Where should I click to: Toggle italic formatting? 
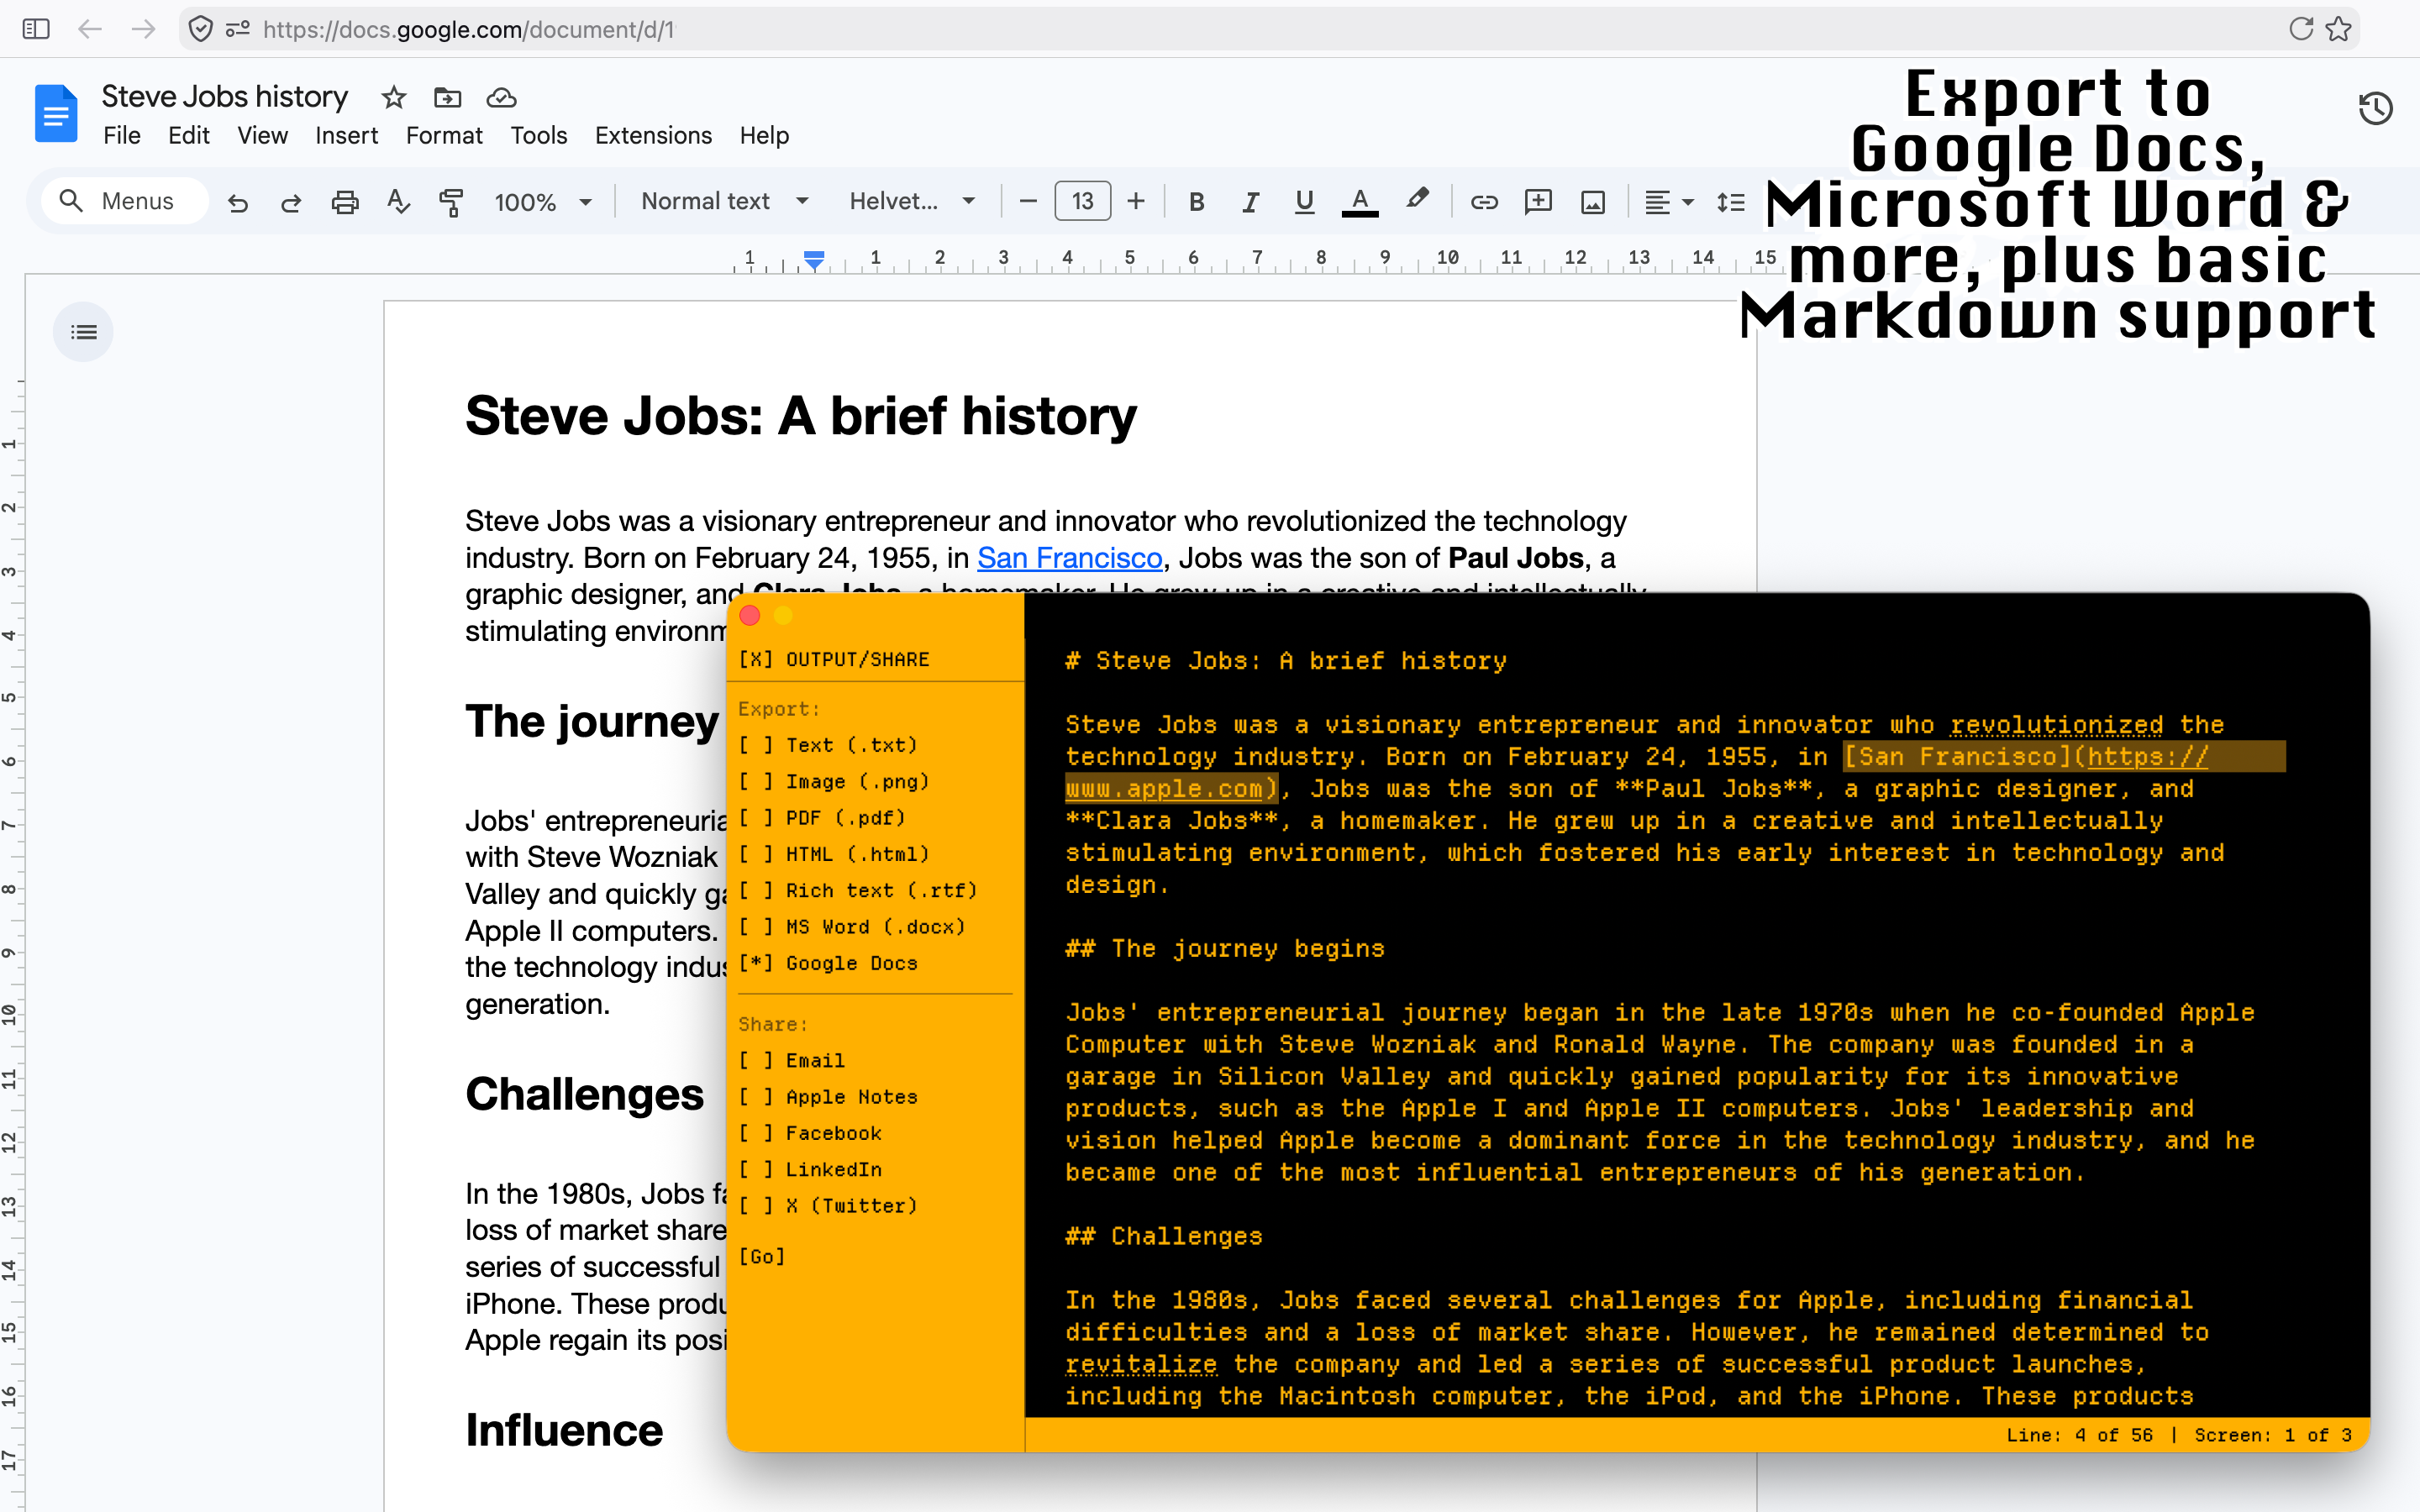(x=1250, y=202)
